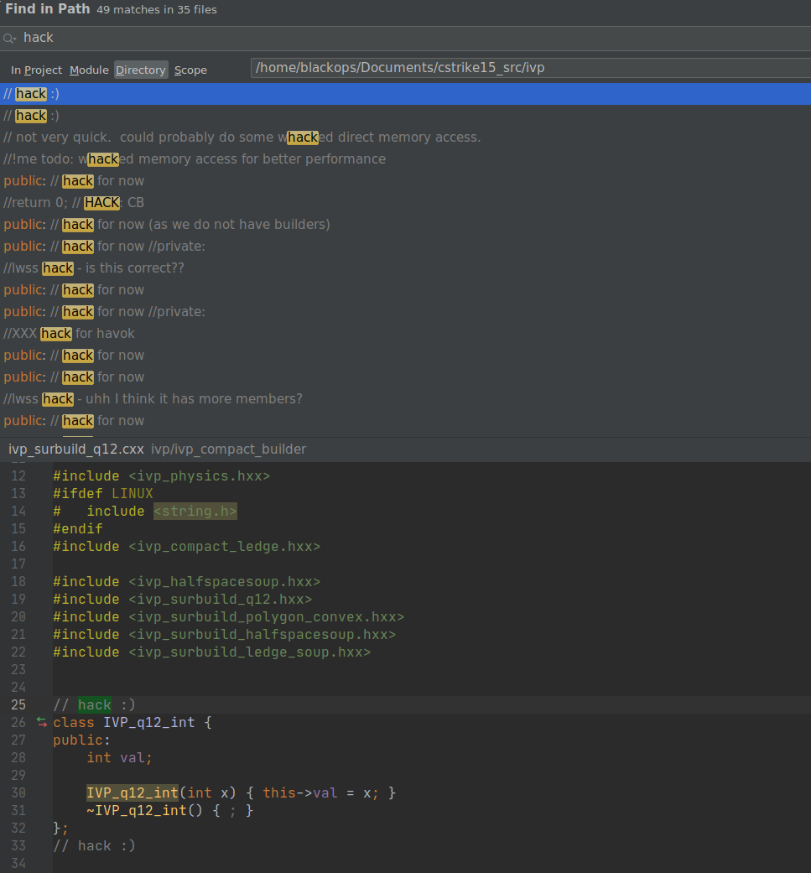Click the ivp_surbuild_q12.cxx file name label

76,449
